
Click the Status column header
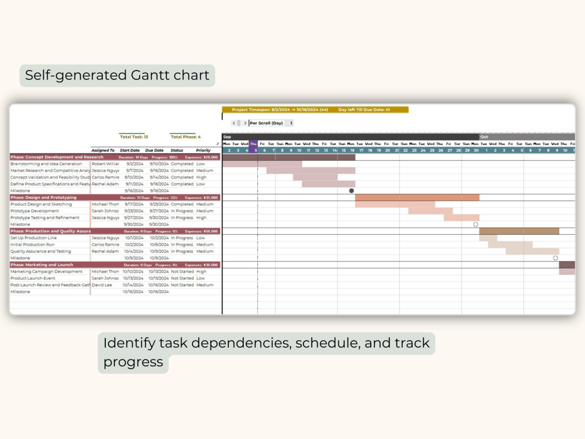click(177, 150)
